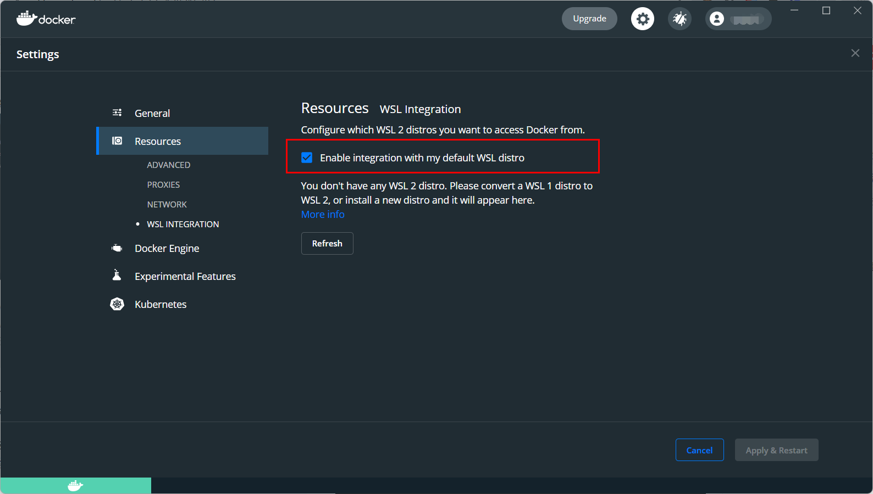This screenshot has width=873, height=494.
Task: Cancel the settings changes
Action: point(699,450)
